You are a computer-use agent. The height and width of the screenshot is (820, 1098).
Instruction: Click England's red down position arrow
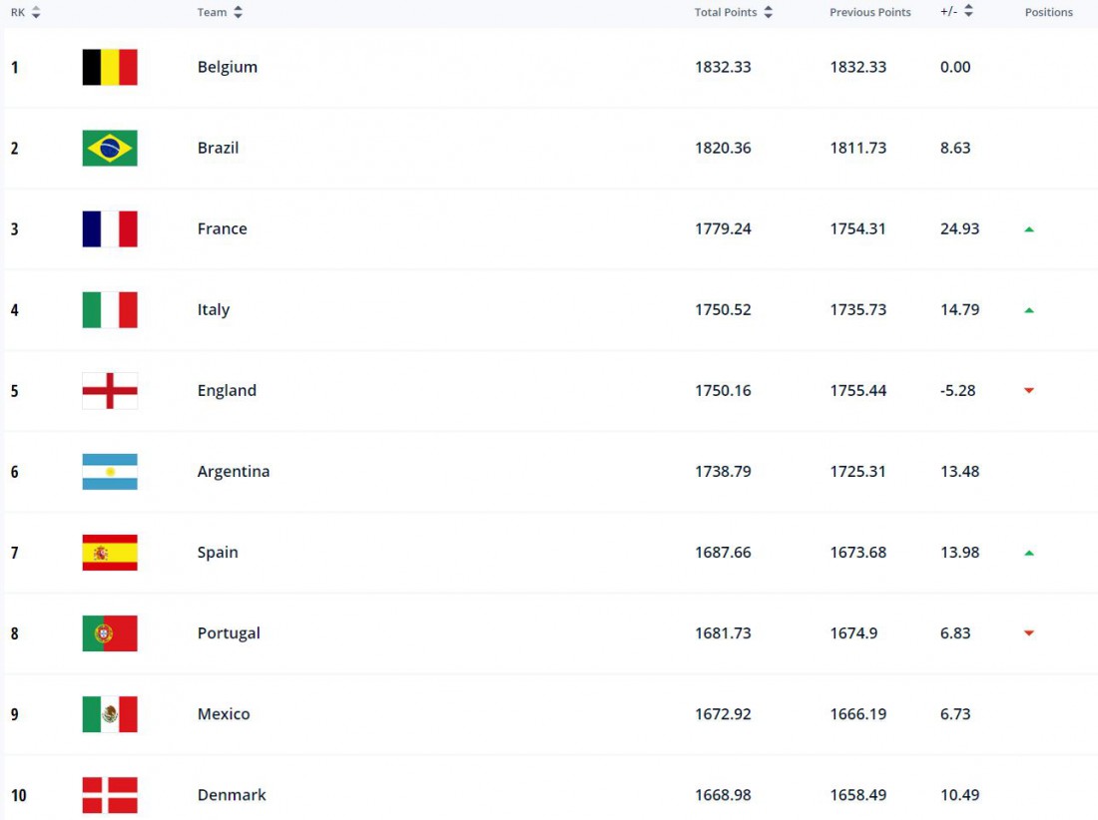(x=1029, y=390)
